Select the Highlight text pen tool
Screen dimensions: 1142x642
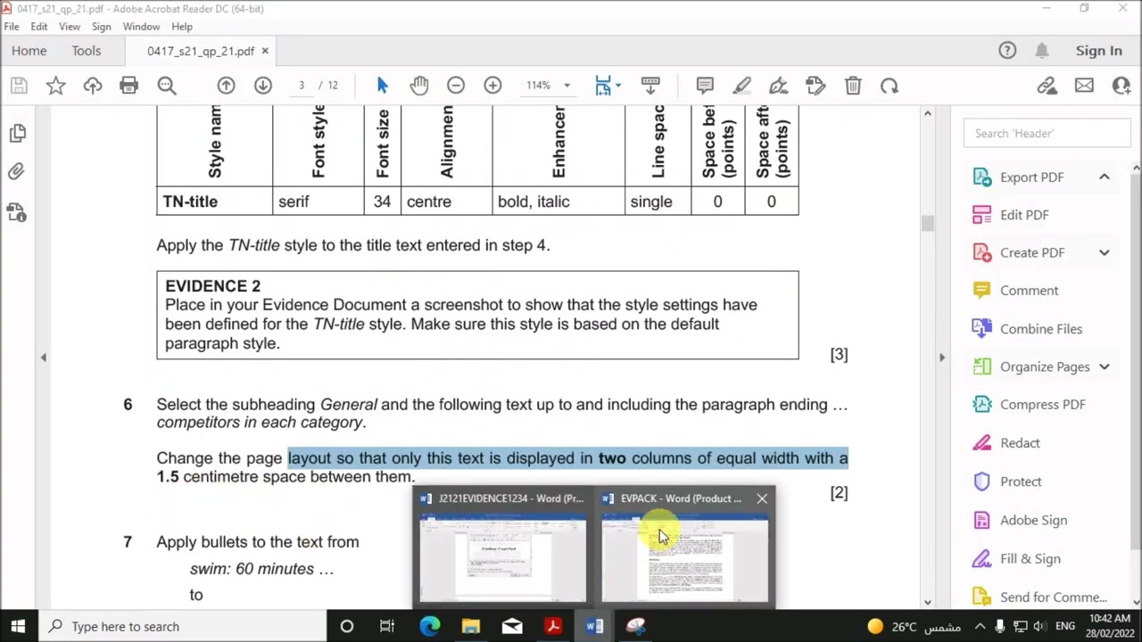[742, 86]
